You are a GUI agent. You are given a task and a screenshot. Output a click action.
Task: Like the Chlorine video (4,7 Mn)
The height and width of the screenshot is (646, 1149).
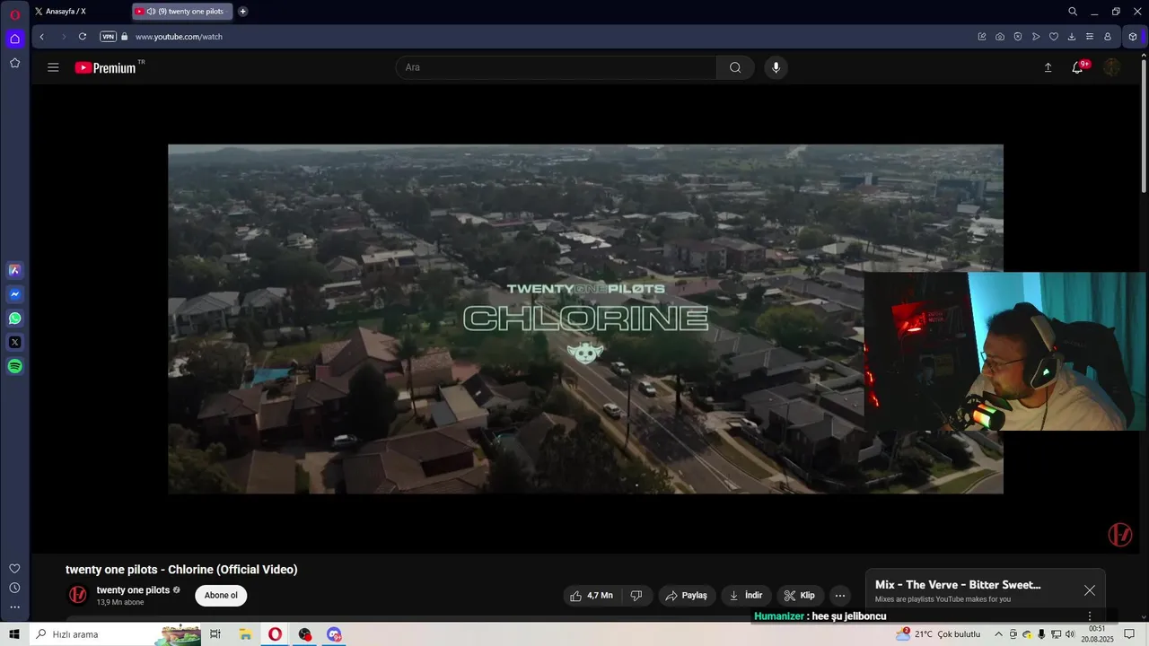[592, 595]
